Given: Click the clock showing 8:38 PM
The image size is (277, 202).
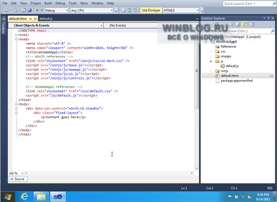Looking at the screenshot, I should (263, 195).
